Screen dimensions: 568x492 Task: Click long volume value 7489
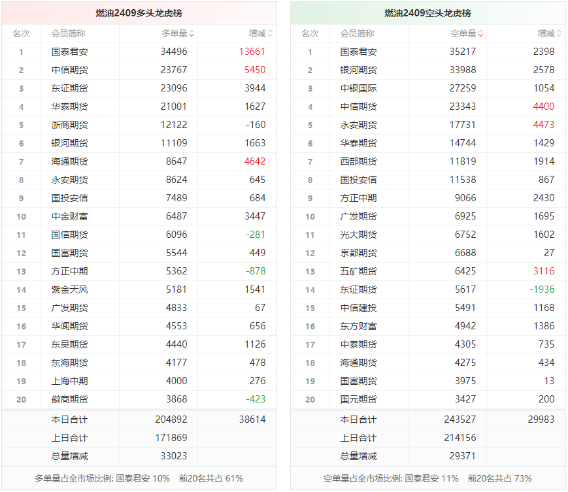pos(176,198)
